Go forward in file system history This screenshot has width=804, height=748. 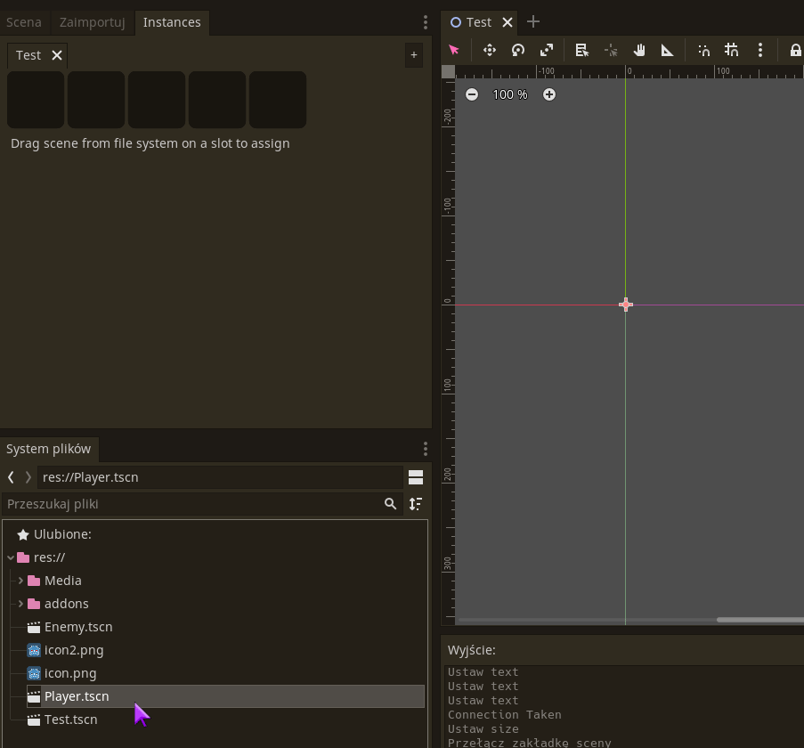pos(28,477)
